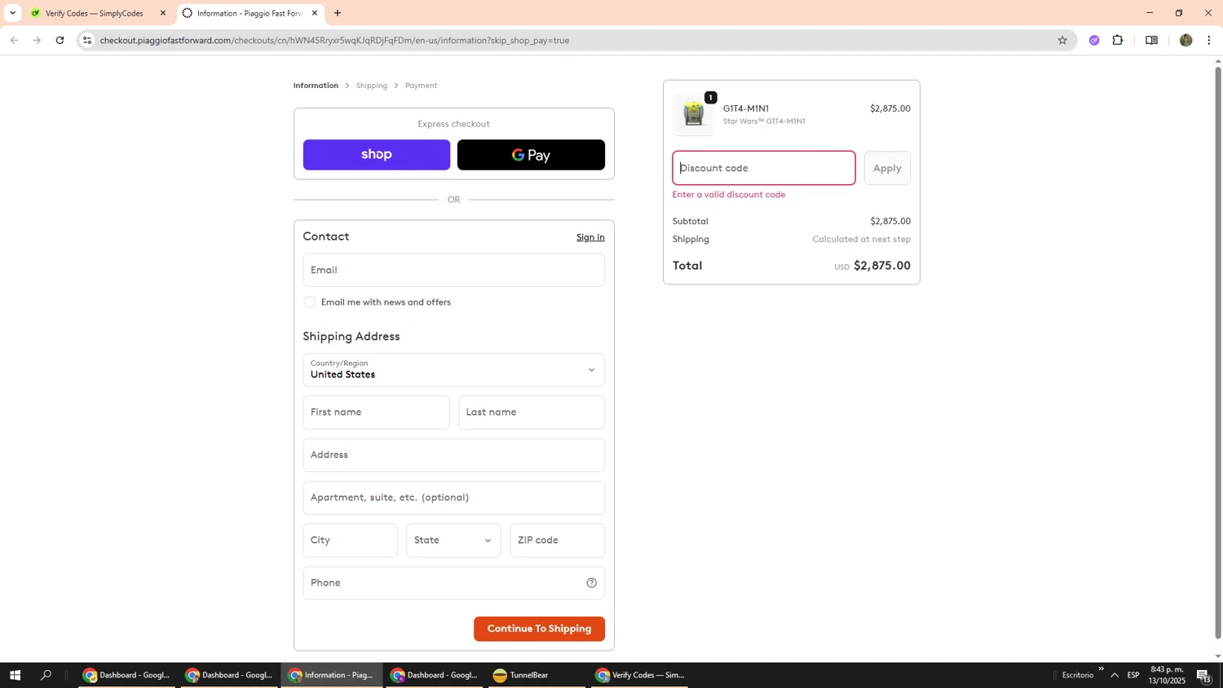The width and height of the screenshot is (1223, 688).
Task: Open Windows taskbar search
Action: pos(46,675)
